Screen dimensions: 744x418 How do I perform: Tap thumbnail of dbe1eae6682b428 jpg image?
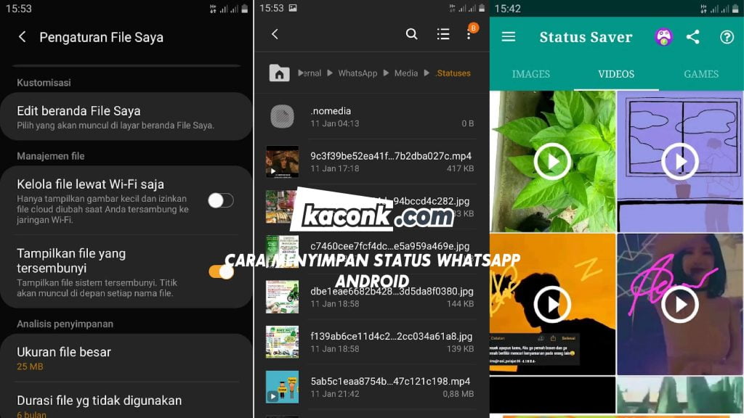point(283,297)
